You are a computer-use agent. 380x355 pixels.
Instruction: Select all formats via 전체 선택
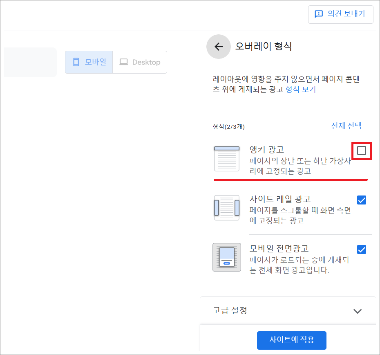(x=346, y=126)
